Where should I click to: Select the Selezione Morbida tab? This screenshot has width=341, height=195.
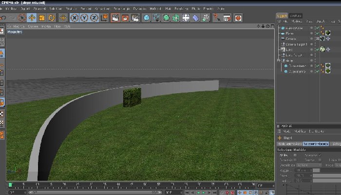pos(316,144)
